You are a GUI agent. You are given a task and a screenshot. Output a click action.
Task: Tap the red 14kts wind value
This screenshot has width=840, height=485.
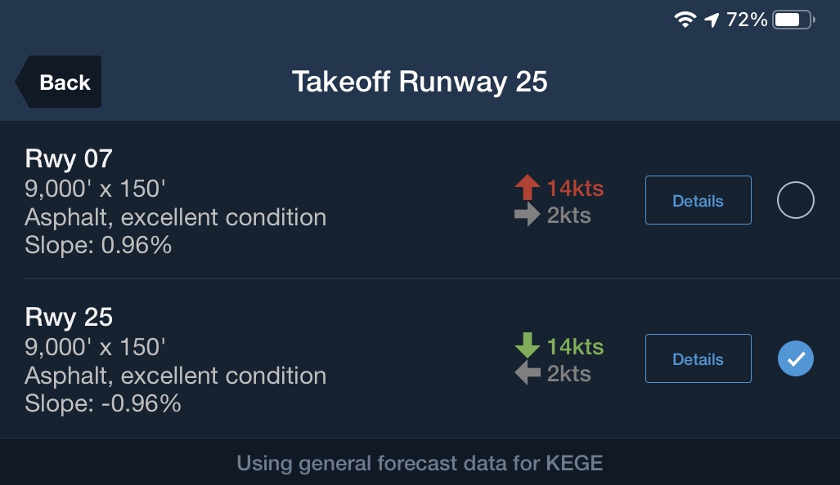click(575, 189)
